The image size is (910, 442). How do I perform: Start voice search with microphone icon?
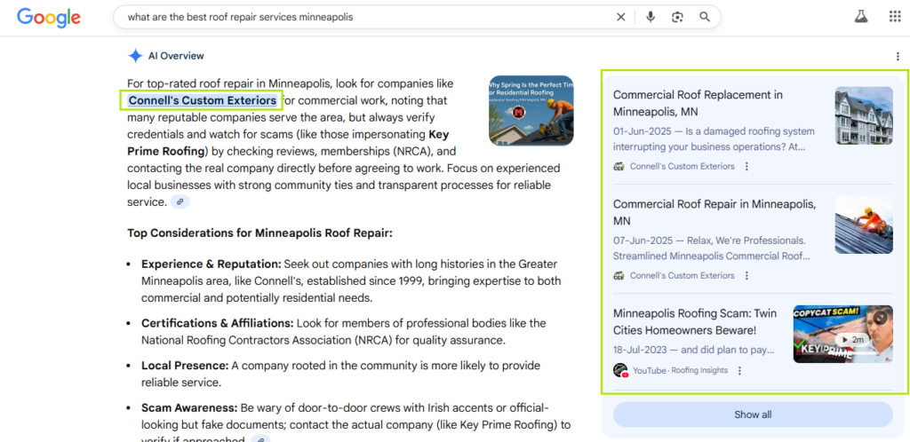click(651, 17)
